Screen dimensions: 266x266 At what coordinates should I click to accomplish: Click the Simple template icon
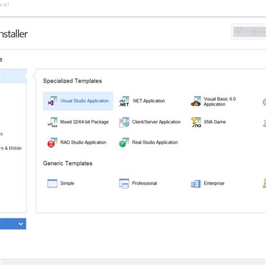[x=52, y=184]
